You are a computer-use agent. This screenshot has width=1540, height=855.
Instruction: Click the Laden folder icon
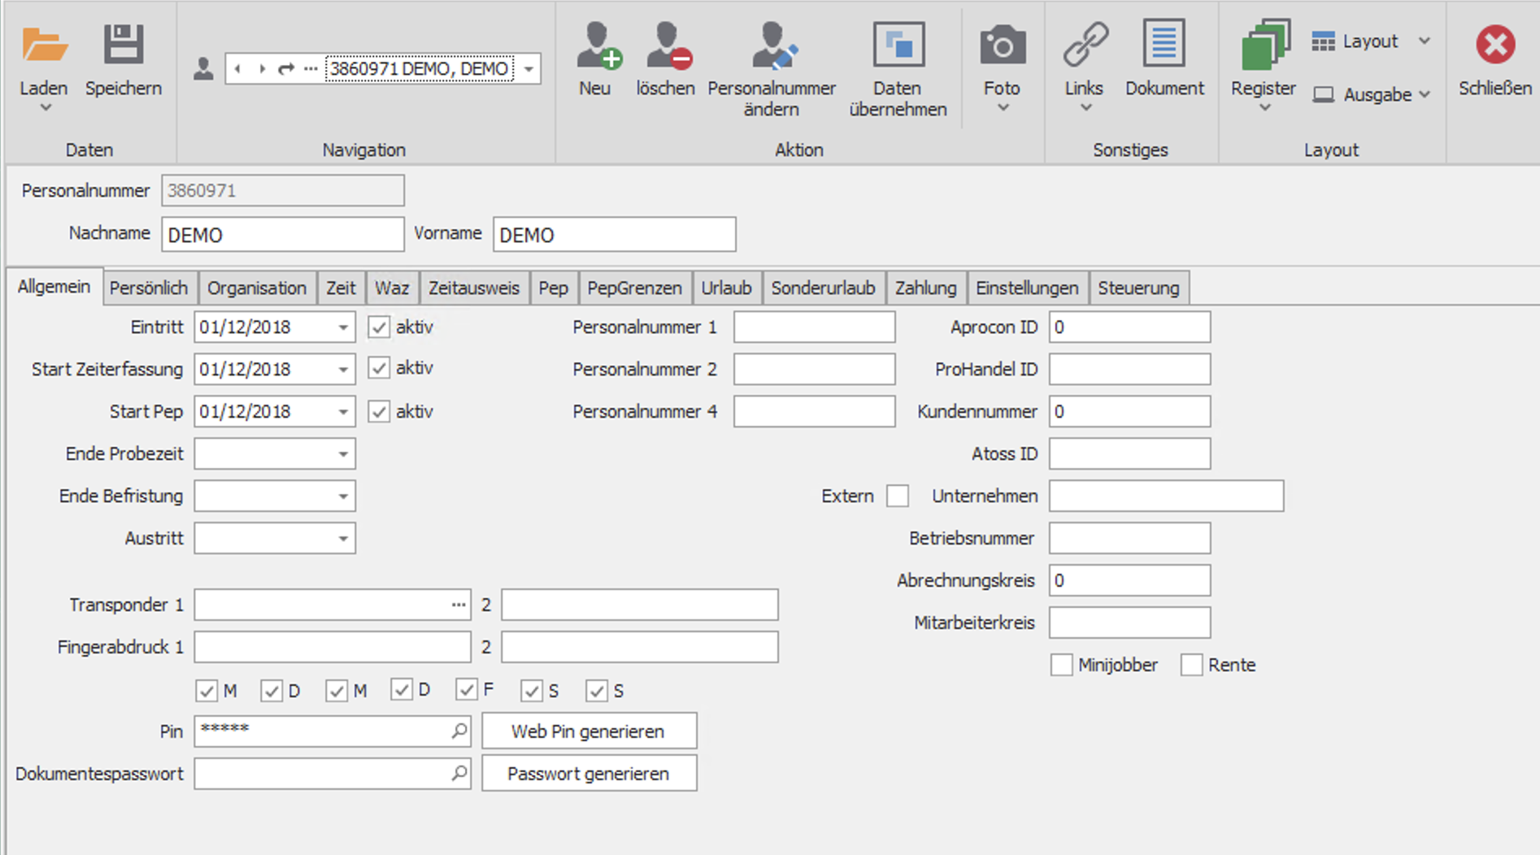click(44, 46)
